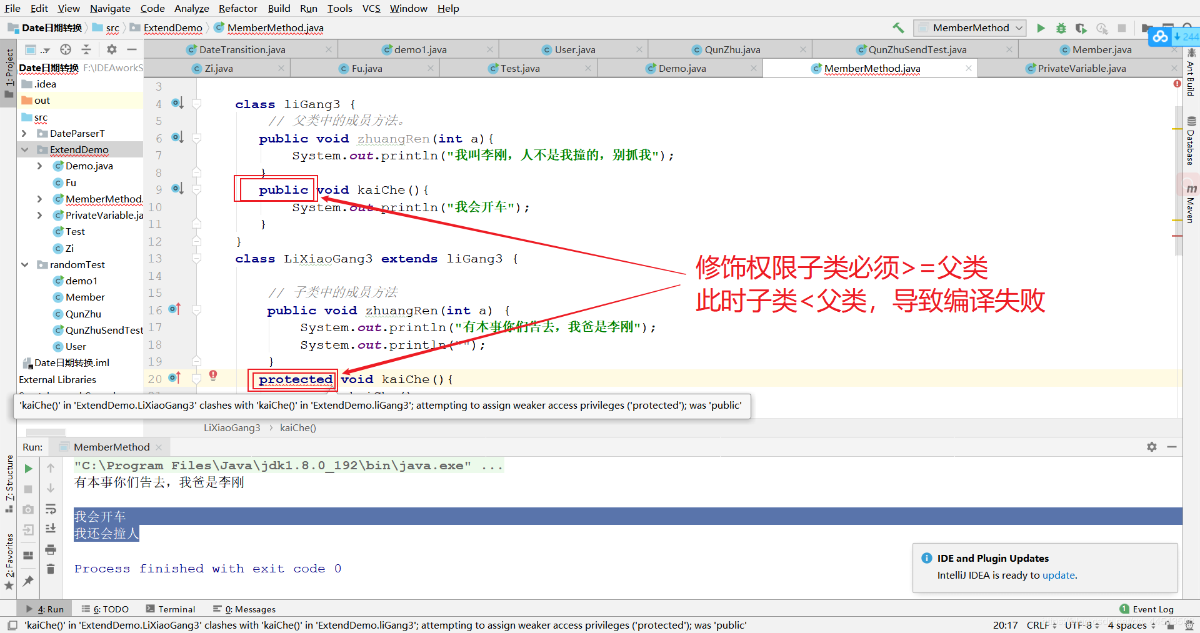Click the Dump Threads camera icon
1200x633 pixels.
pyautogui.click(x=28, y=510)
